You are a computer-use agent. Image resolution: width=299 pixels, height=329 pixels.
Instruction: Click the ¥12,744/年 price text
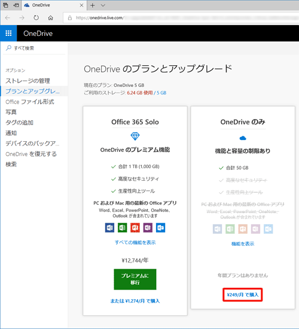tap(135, 260)
